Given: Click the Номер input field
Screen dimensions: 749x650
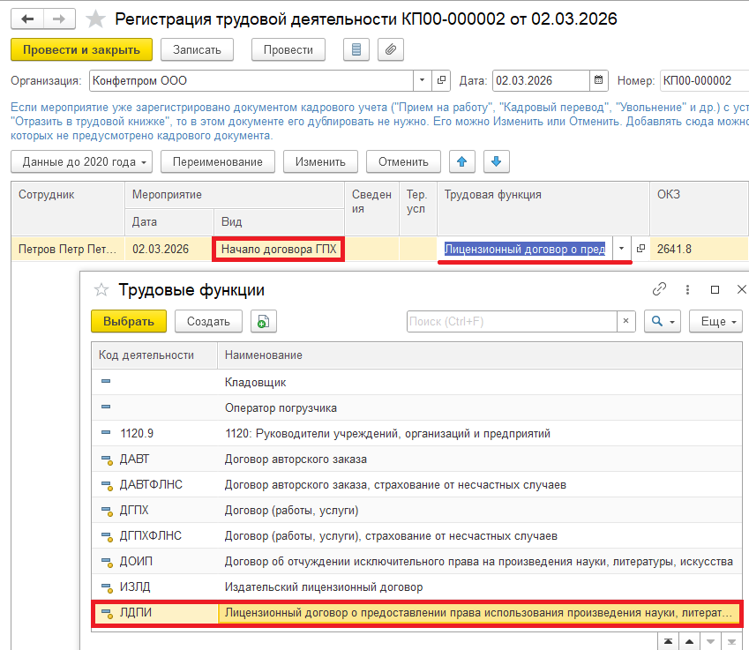Looking at the screenshot, I should 705,80.
